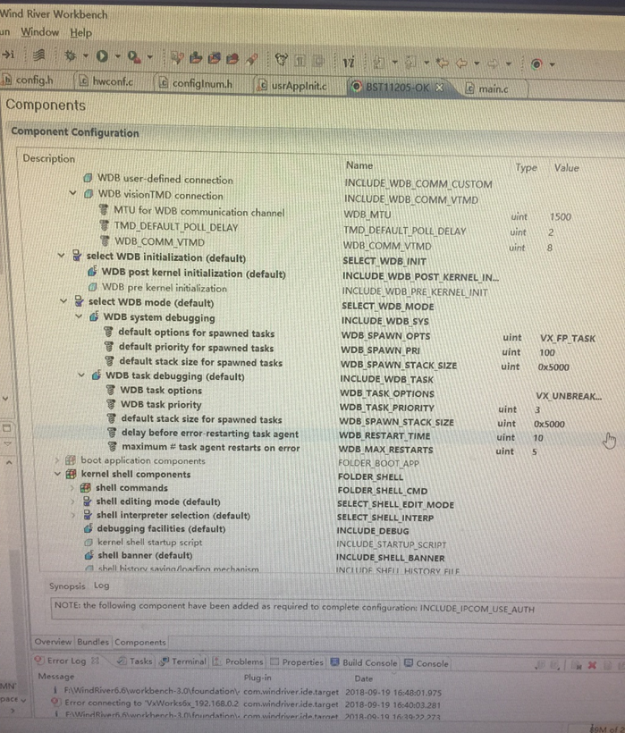Viewport: 625px width, 733px height.
Task: Click the next annotation icon in toolbar
Action: (378, 62)
